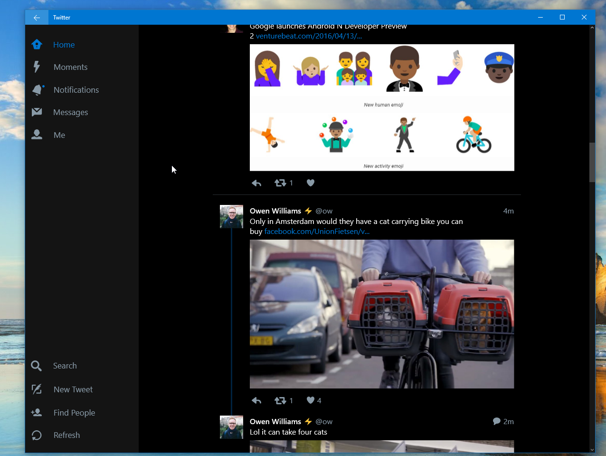Switch to the Notifications label

[76, 90]
